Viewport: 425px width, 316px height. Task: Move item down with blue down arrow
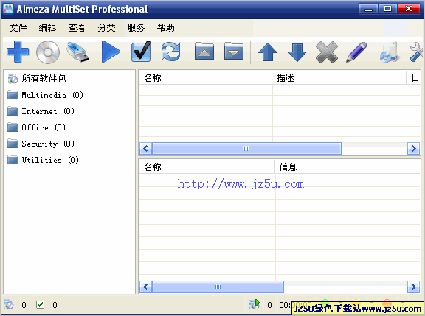coord(297,52)
